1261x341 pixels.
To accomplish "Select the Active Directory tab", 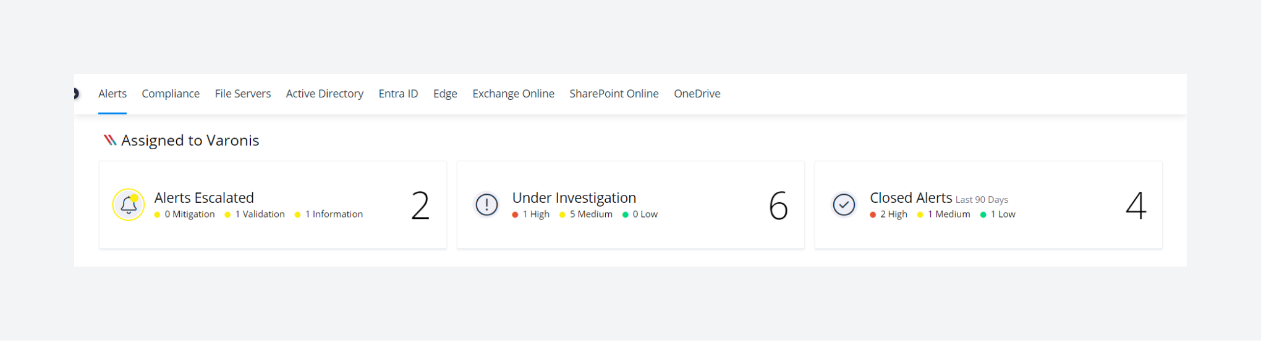I will 325,94.
